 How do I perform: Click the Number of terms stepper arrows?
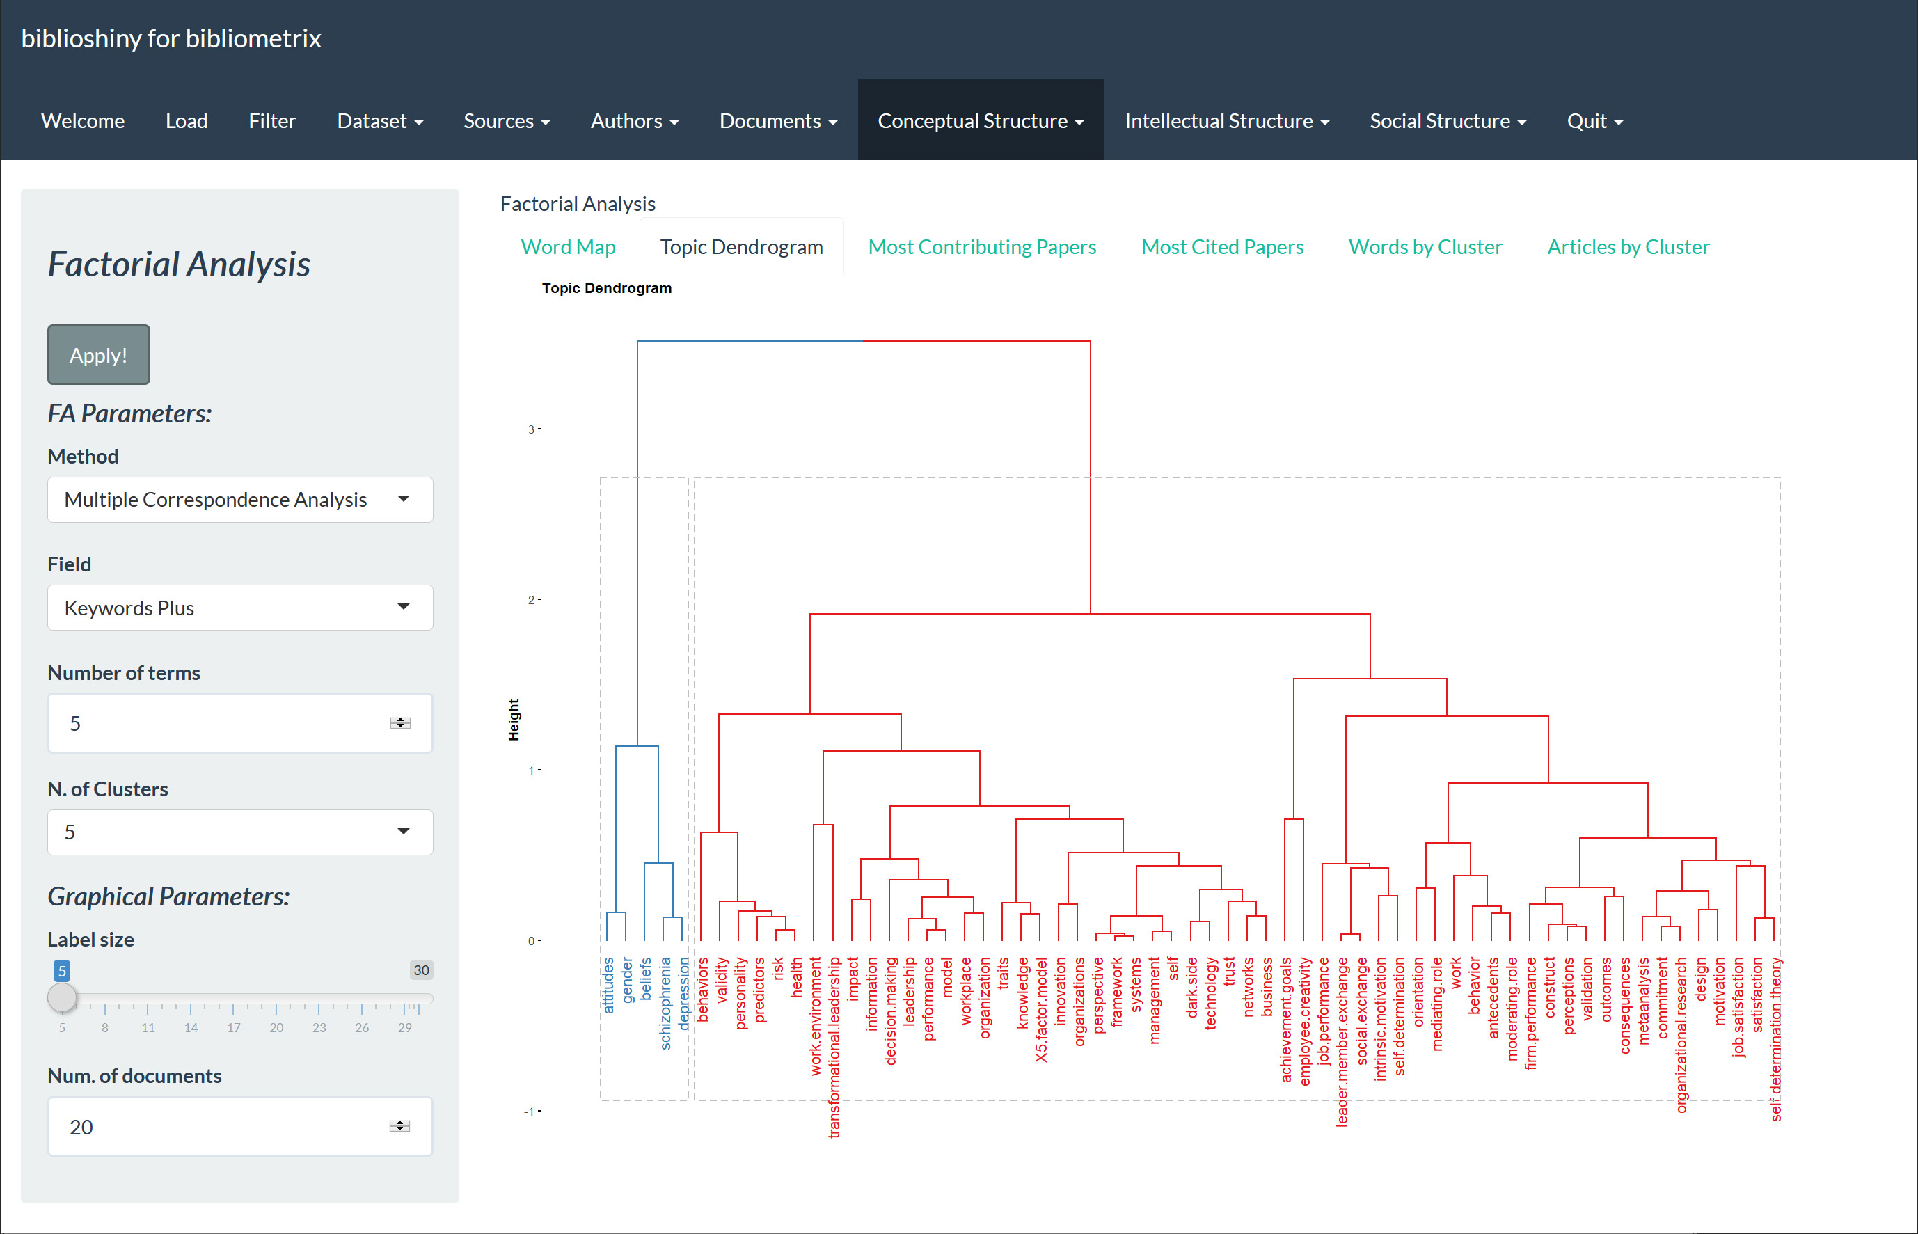(399, 724)
